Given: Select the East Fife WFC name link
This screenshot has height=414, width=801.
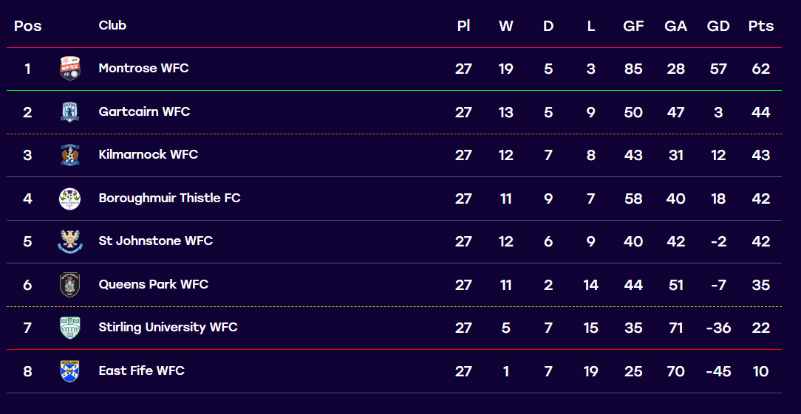Looking at the screenshot, I should [141, 370].
